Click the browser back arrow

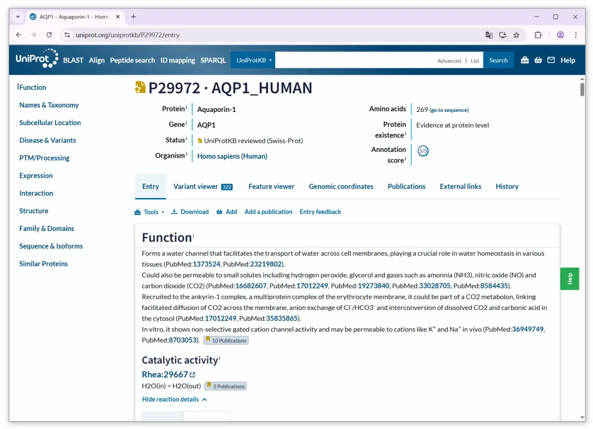tap(19, 35)
